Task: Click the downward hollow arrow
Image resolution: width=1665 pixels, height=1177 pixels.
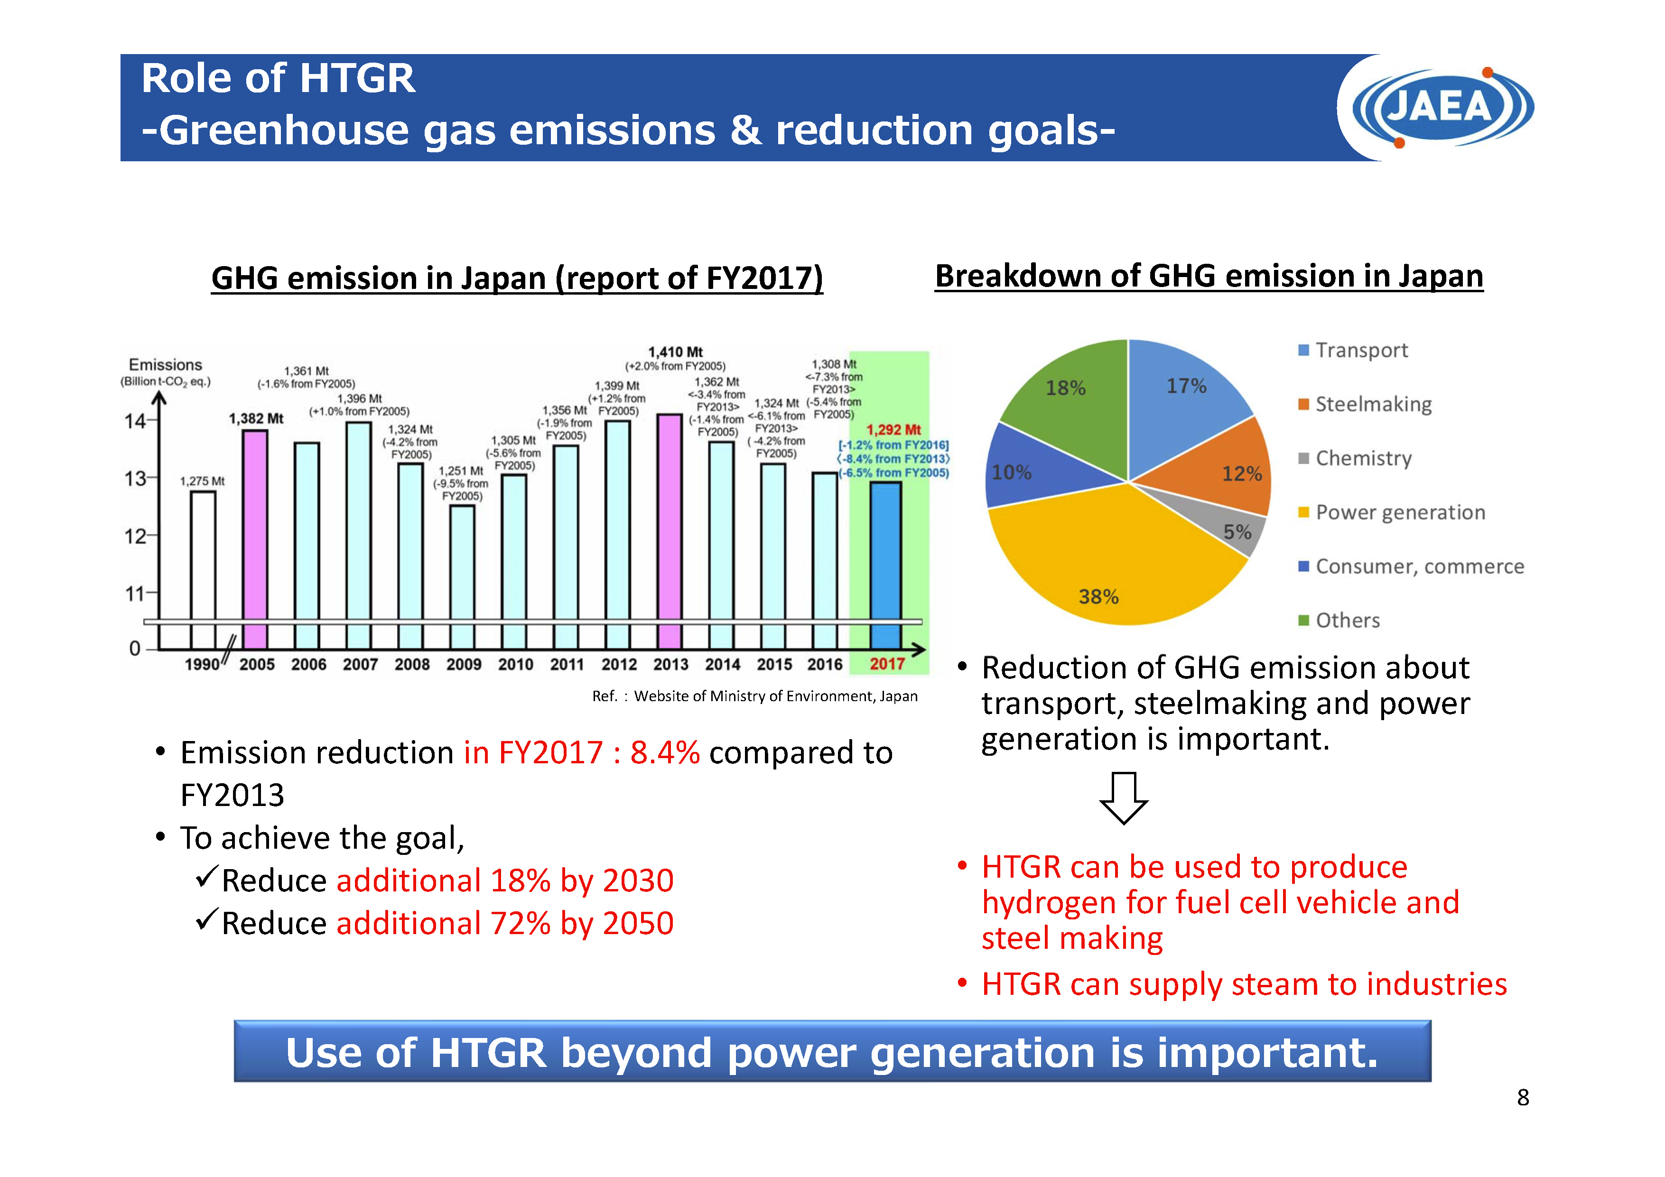Action: pos(1123,798)
